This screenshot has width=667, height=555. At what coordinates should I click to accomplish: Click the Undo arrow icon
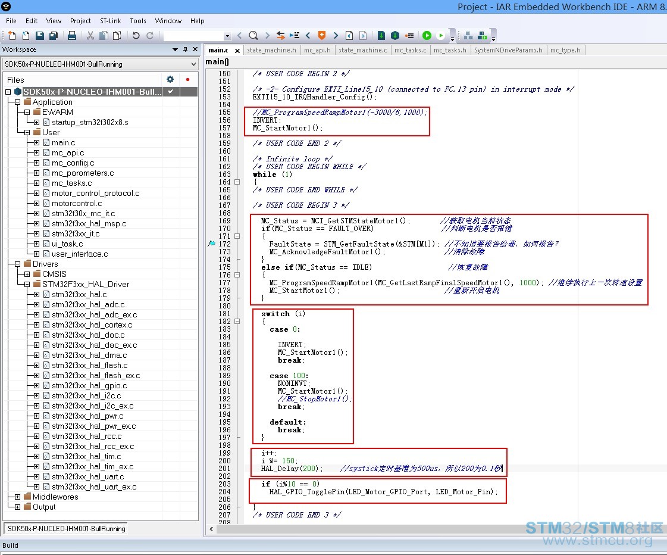(x=136, y=36)
